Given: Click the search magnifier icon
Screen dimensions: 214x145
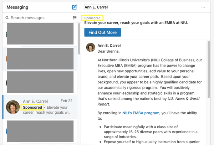Looking at the screenshot, I should [x=7, y=17].
